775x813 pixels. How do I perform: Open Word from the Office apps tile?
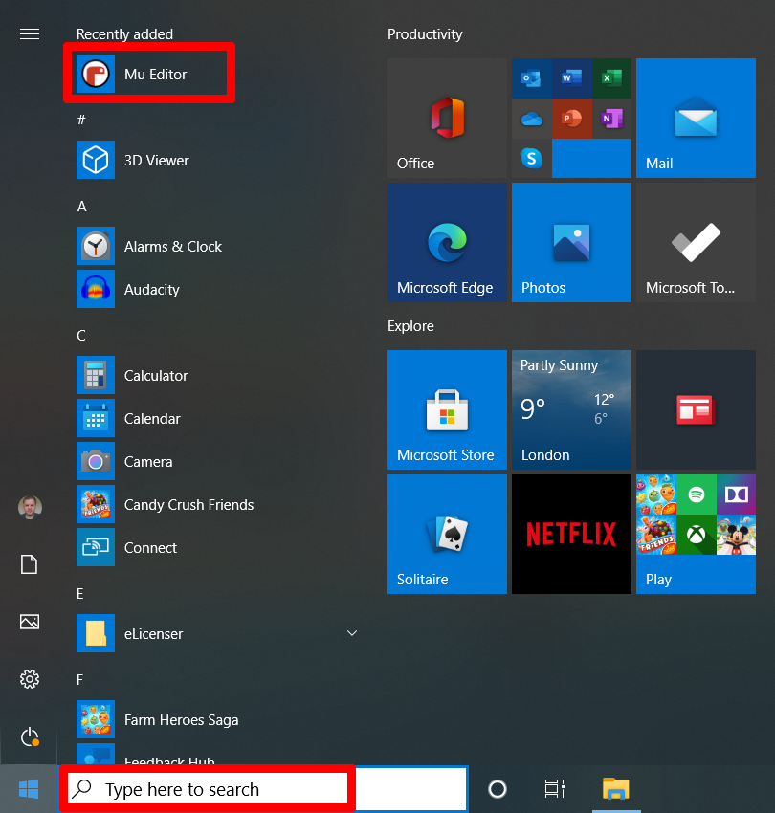[571, 78]
